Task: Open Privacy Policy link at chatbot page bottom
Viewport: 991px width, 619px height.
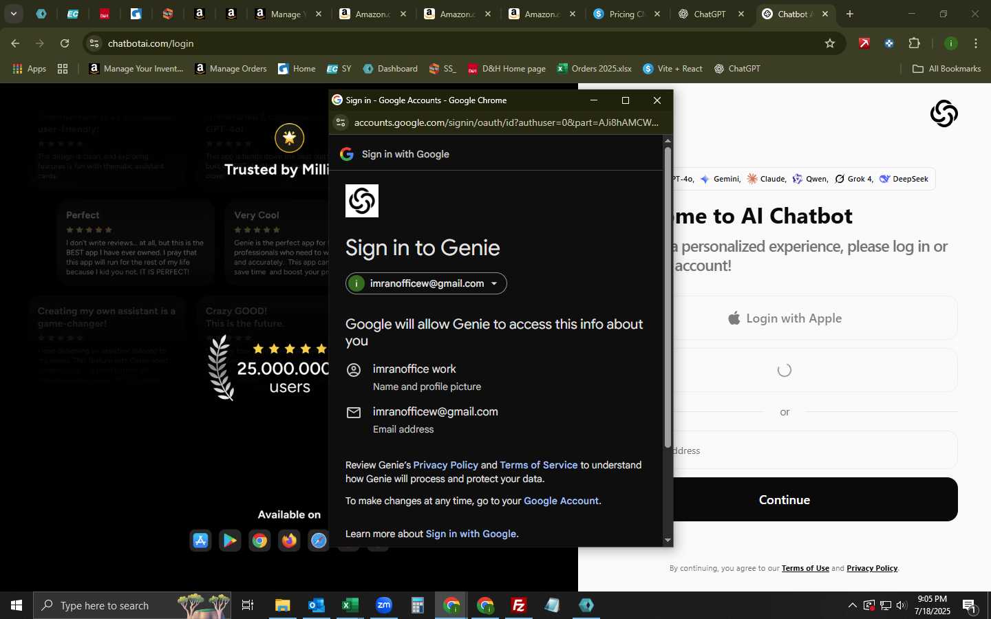Action: (x=872, y=568)
